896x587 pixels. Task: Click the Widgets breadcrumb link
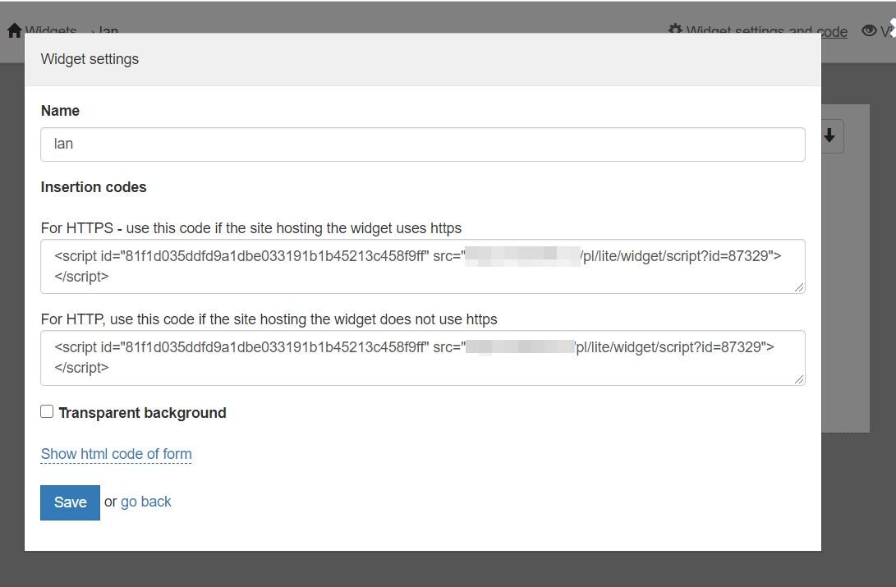(50, 29)
